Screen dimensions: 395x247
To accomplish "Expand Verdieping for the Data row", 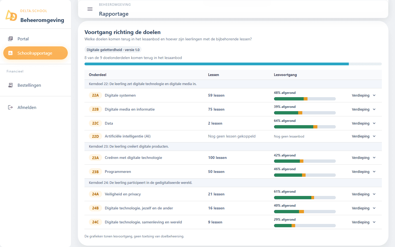I will point(364,123).
